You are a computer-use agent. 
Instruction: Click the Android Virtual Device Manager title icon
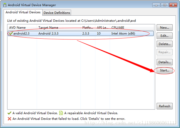tap(5, 5)
